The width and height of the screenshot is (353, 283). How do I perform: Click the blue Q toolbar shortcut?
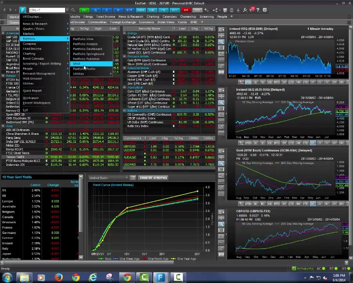tap(95, 10)
